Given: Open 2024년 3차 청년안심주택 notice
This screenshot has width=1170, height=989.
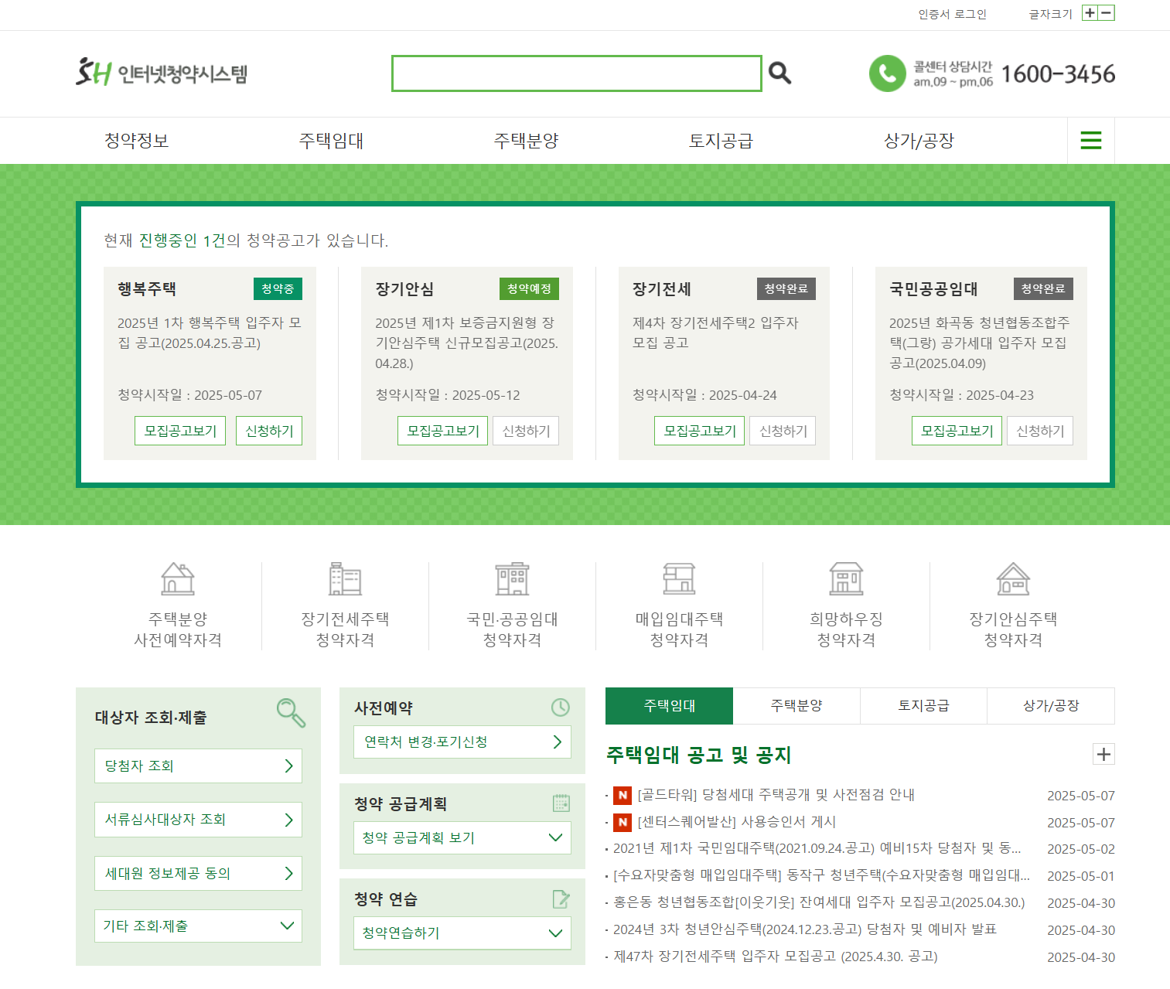Looking at the screenshot, I should click(x=805, y=929).
